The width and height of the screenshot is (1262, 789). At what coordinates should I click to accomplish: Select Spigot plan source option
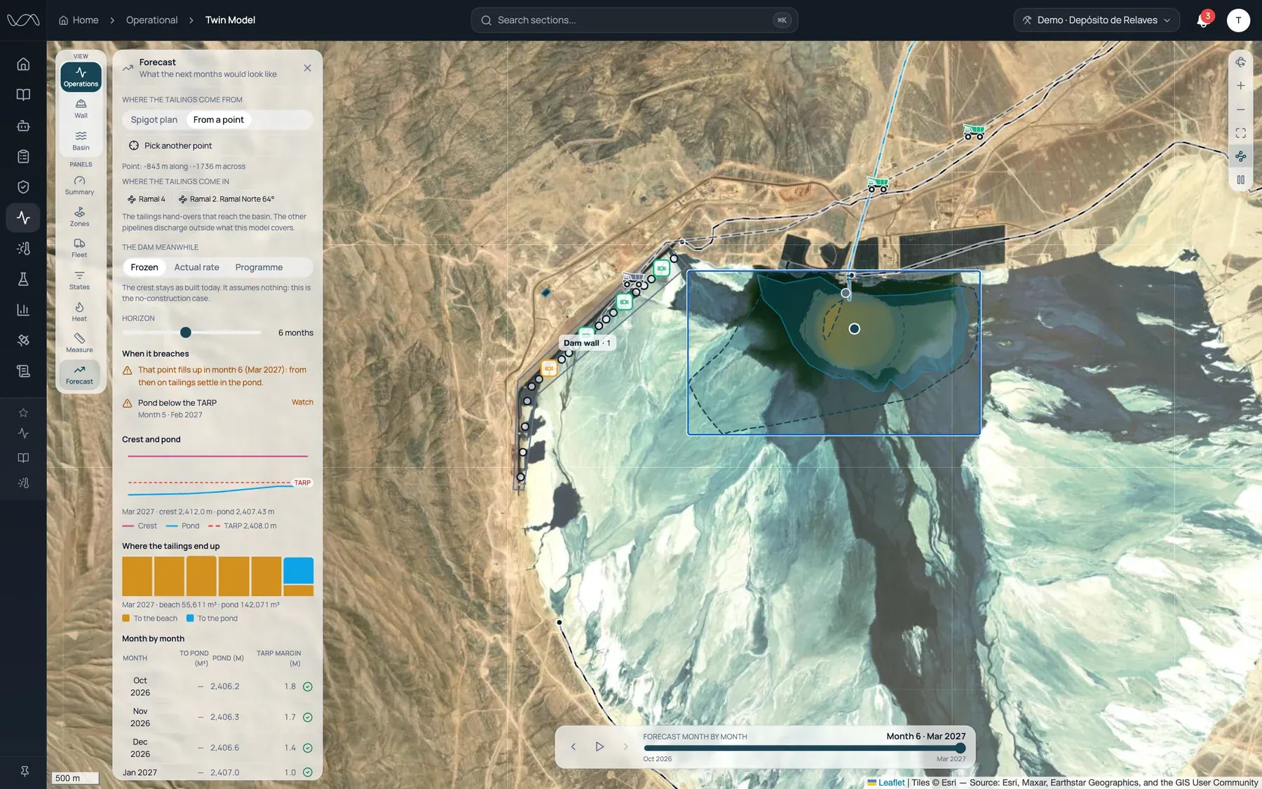point(154,120)
